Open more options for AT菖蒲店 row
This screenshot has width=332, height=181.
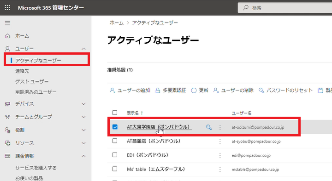(220, 141)
